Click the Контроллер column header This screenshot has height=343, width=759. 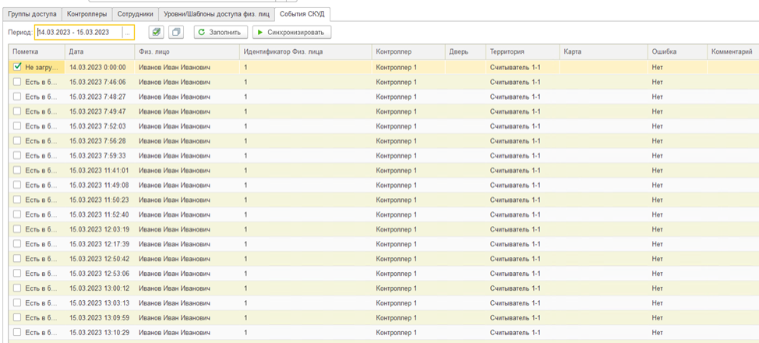408,51
